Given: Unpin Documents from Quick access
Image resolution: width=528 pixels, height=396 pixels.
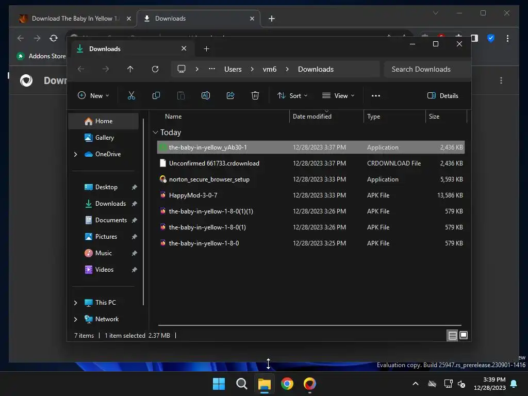Looking at the screenshot, I should coord(135,220).
